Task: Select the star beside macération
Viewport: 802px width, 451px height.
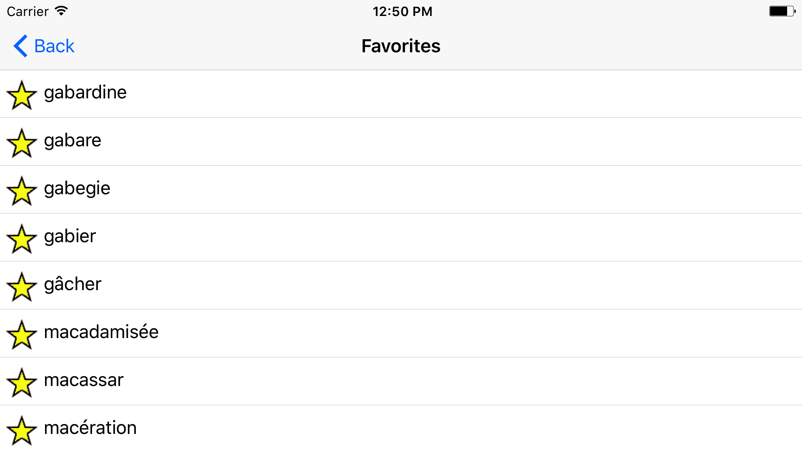Action: pyautogui.click(x=22, y=431)
